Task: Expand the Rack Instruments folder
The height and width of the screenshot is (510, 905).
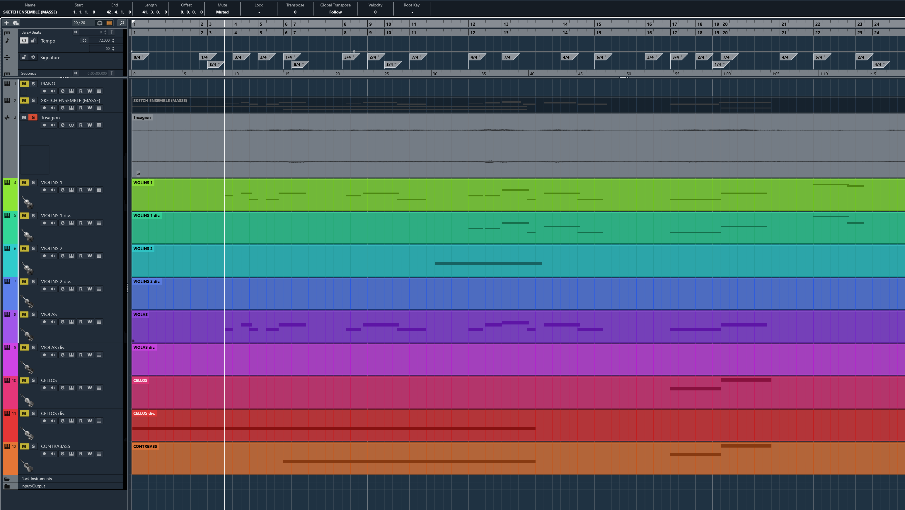Action: (x=7, y=479)
